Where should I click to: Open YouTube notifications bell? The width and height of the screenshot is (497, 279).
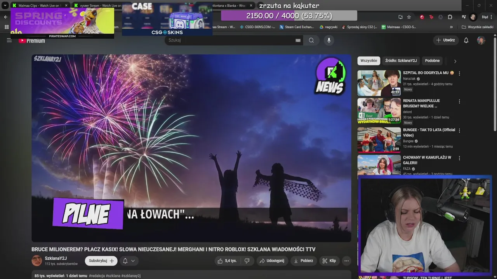pos(466,40)
